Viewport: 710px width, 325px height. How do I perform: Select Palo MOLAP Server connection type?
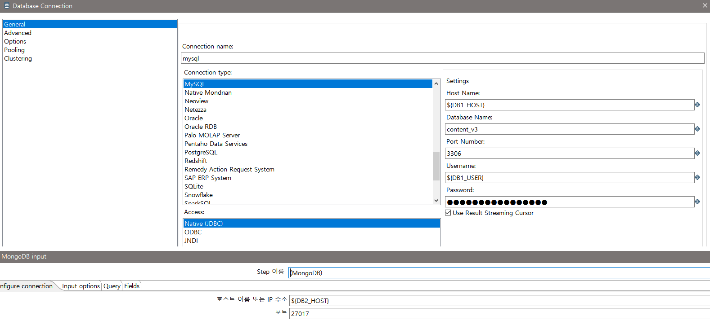click(x=308, y=135)
